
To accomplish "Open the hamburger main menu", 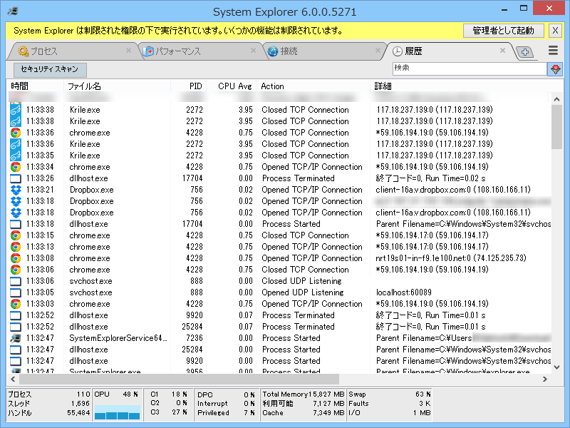I will click(553, 51).
